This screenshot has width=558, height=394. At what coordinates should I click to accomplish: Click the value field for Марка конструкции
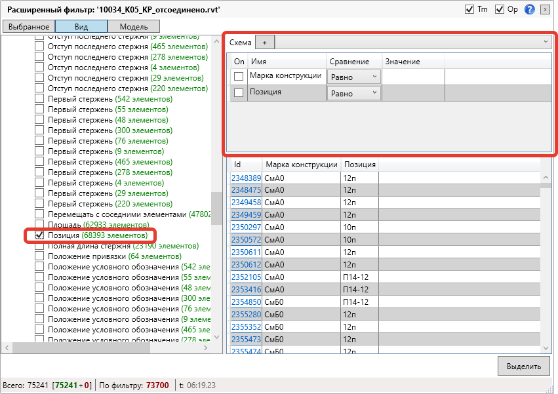click(413, 77)
